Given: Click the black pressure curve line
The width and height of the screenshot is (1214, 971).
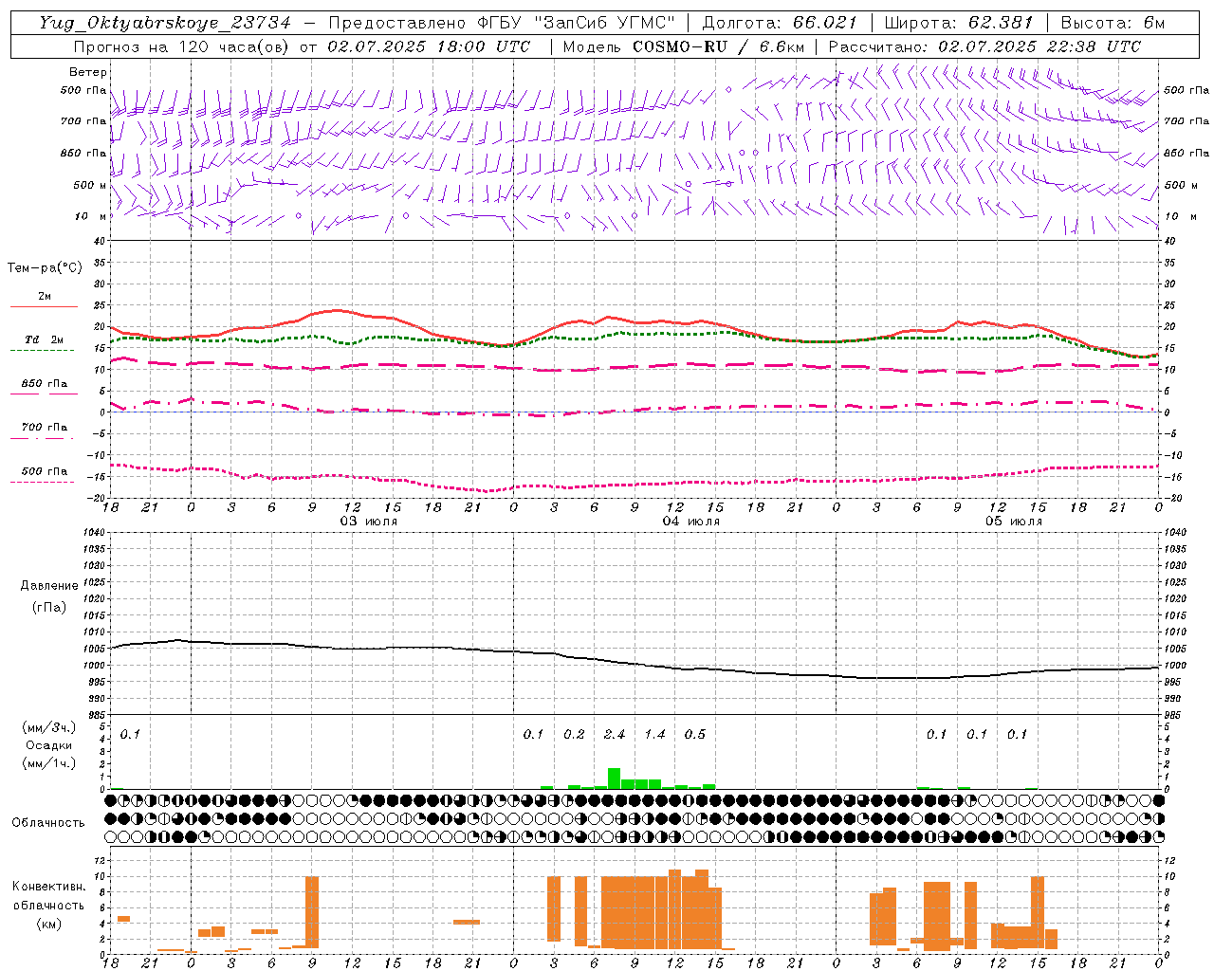Looking at the screenshot, I should [x=634, y=664].
